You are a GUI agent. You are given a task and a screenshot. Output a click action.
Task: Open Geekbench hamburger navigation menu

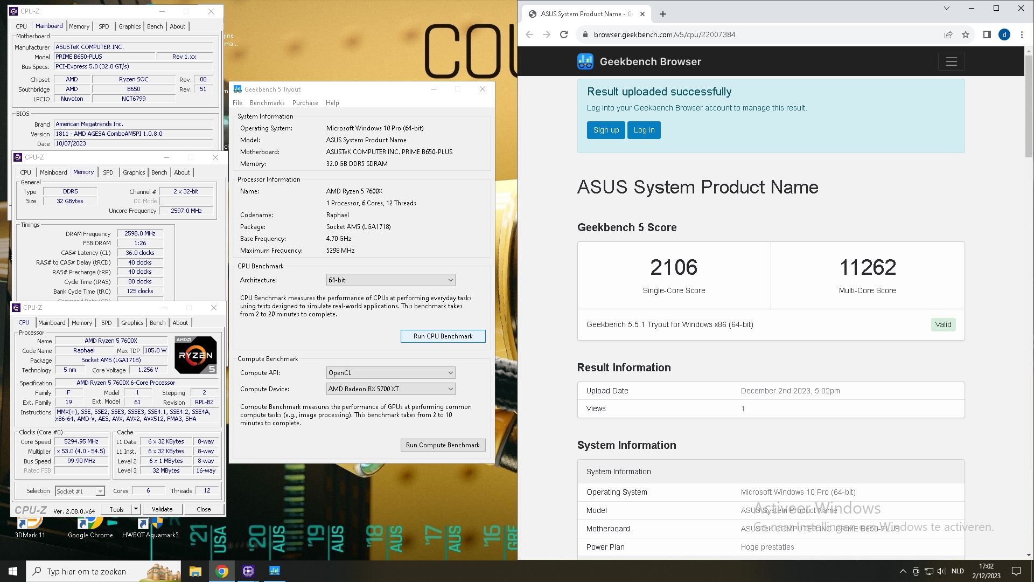pos(951,61)
